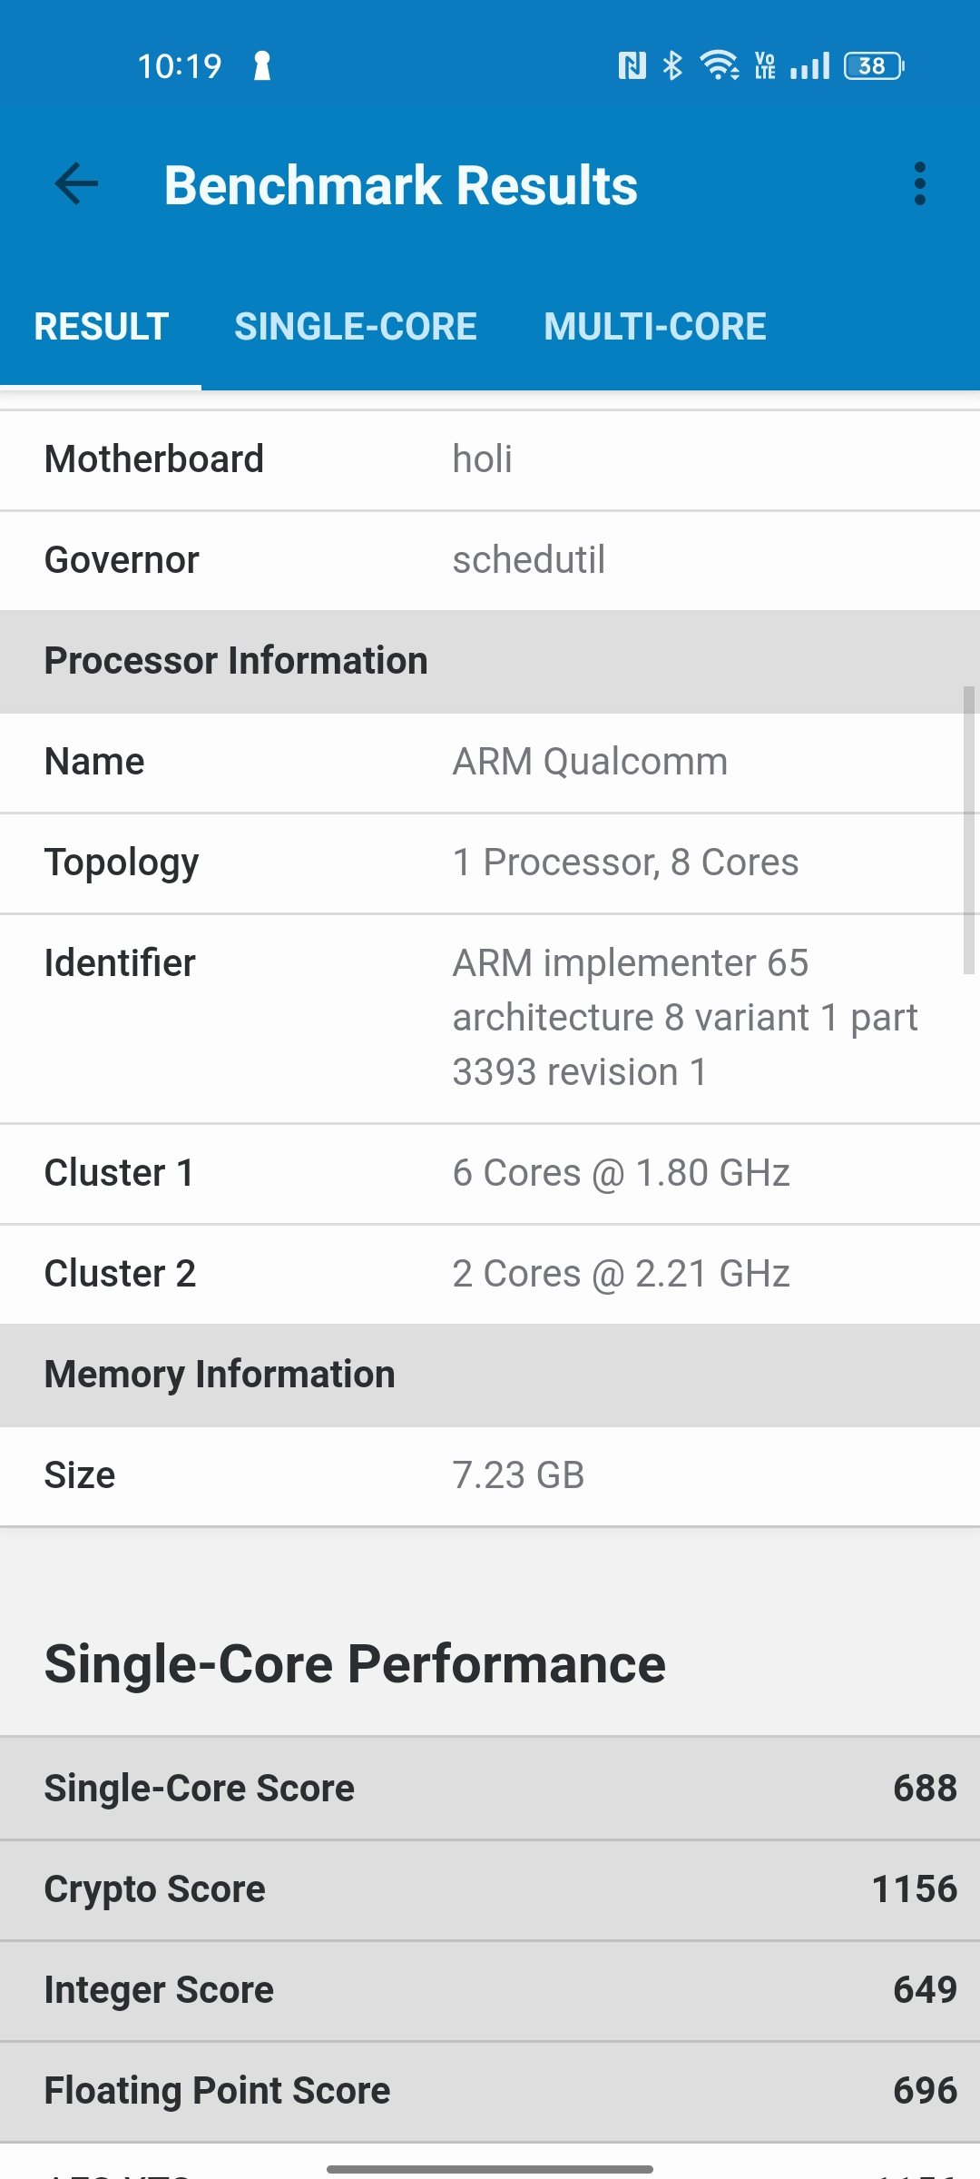Tap the VoLTE status icon
Screen dimensions: 980x2179
point(765,65)
